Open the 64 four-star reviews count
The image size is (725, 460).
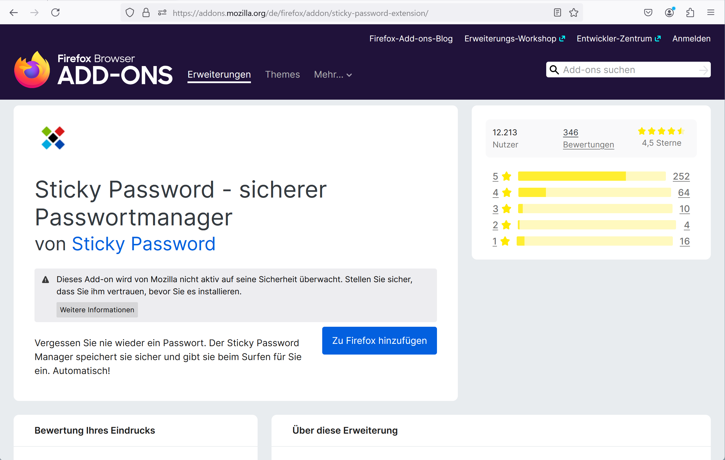tap(684, 192)
